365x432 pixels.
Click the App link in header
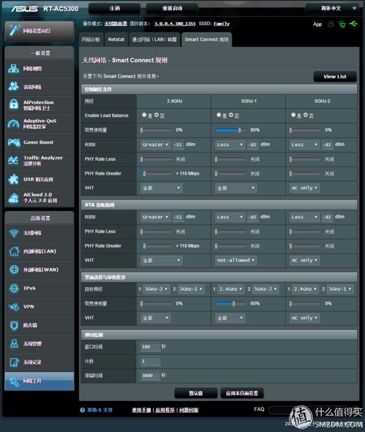pyautogui.click(x=318, y=24)
